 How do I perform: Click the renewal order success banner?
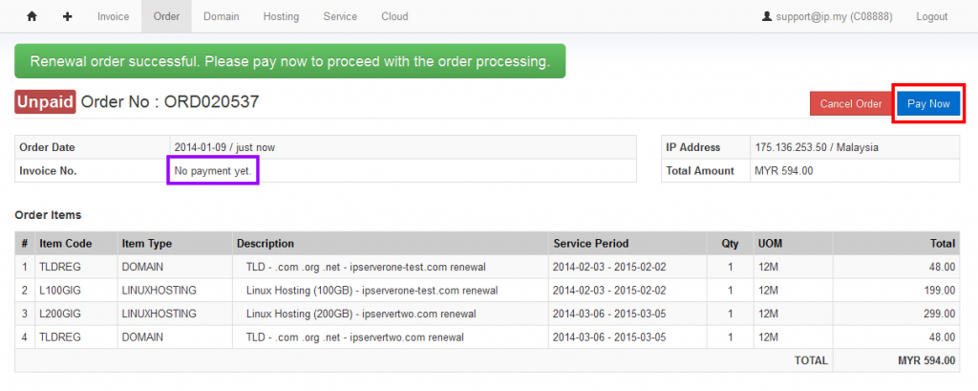coord(290,61)
